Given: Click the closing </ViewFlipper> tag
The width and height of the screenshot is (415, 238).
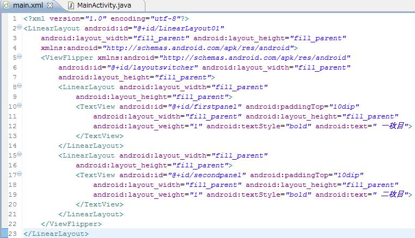Looking at the screenshot, I should pyautogui.click(x=71, y=224).
